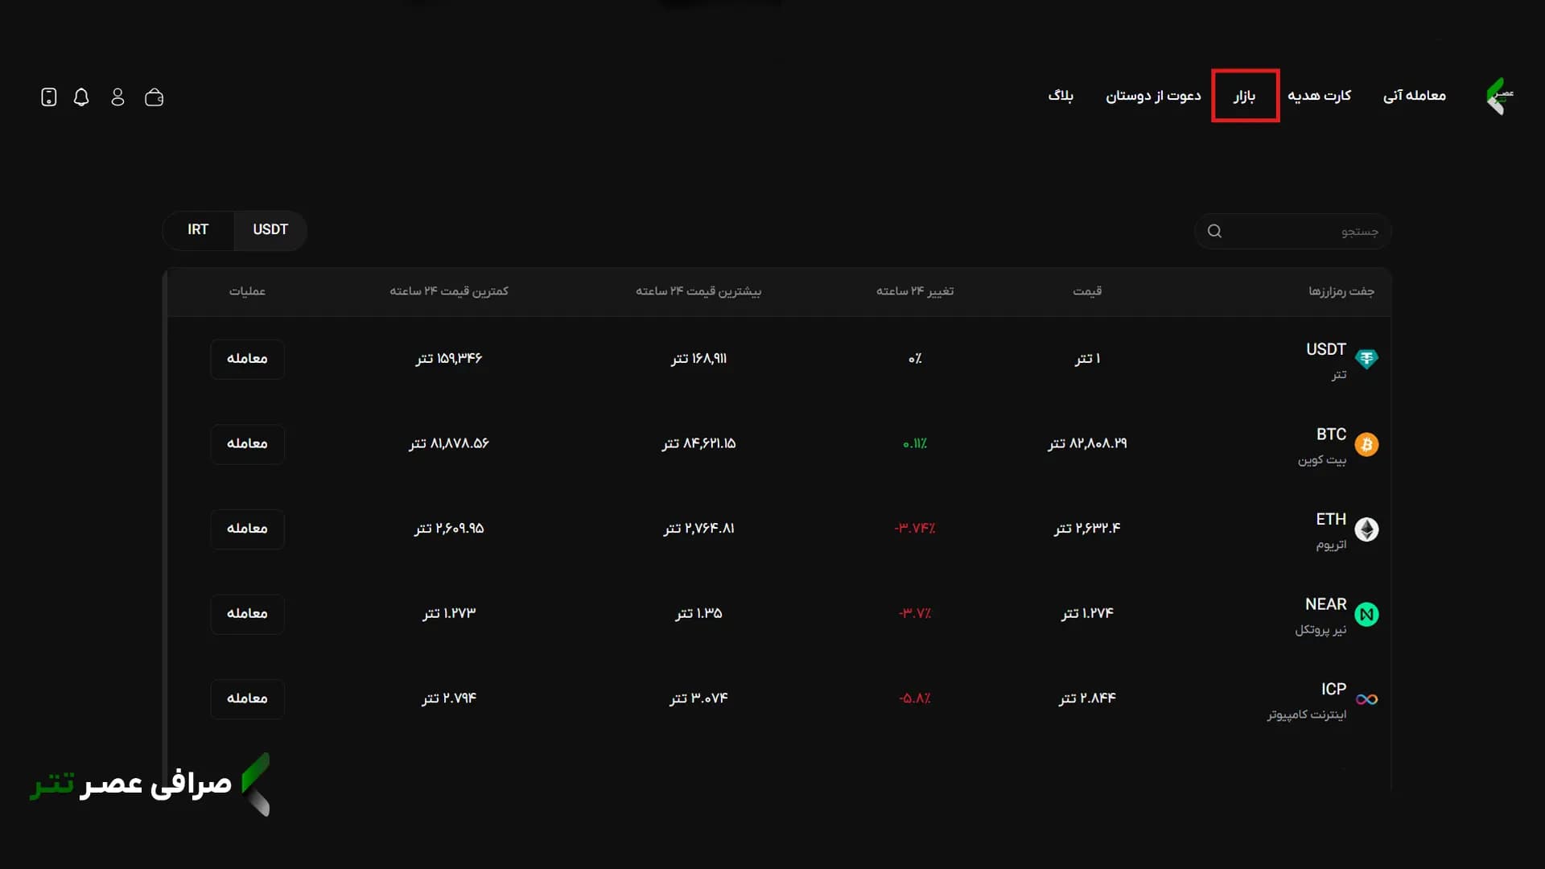Open the کارت هدیه menu item

pyautogui.click(x=1319, y=96)
